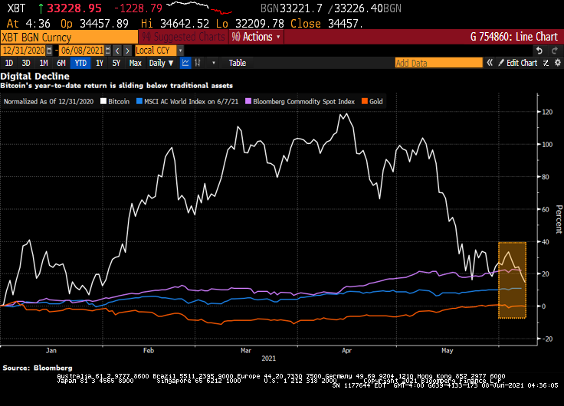Click the blue MSCI AC World legend swatch

click(x=139, y=101)
